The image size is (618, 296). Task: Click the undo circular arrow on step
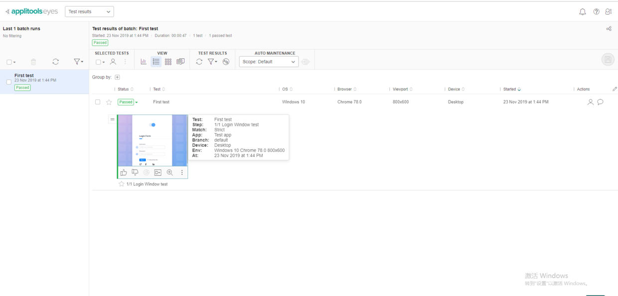click(147, 173)
